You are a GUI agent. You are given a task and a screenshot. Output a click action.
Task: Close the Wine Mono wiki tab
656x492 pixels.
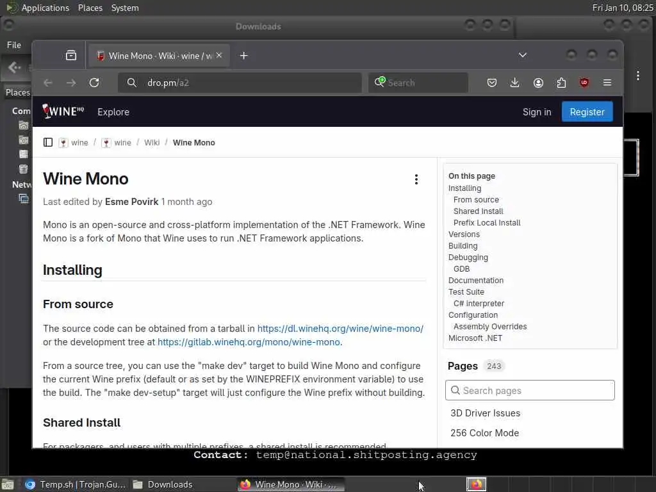[x=219, y=55]
